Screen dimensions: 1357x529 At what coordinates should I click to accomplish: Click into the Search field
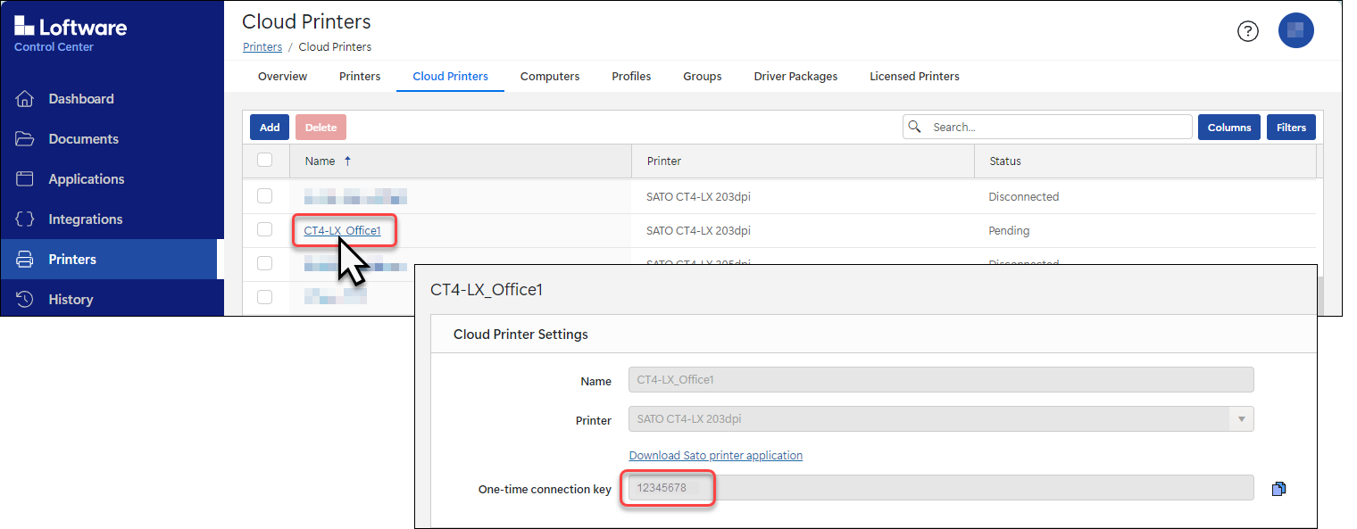pos(1047,128)
